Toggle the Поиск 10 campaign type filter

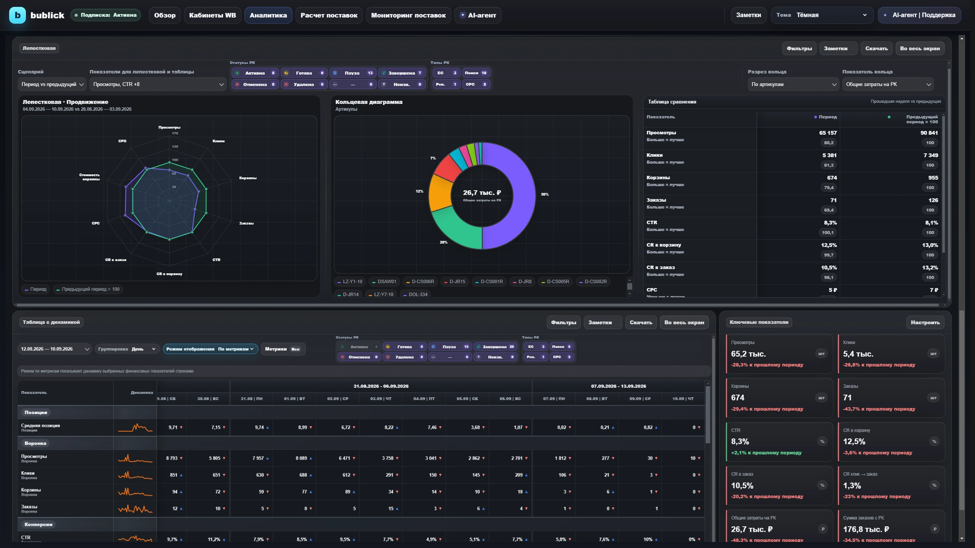pos(476,73)
